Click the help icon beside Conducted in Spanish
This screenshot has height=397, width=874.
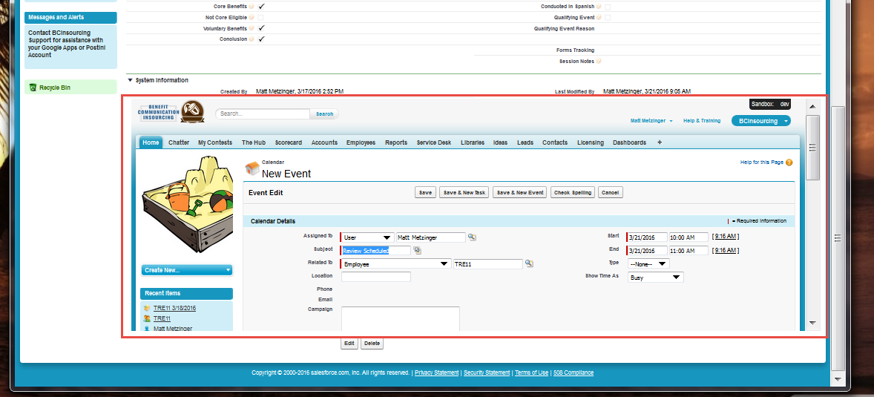coord(599,7)
